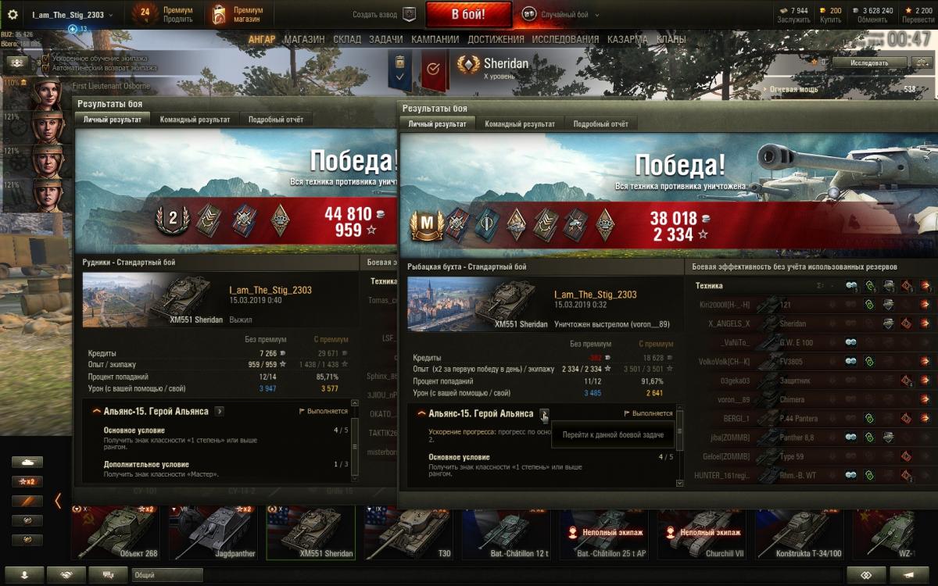Image resolution: width=938 pixels, height=586 pixels.
Task: Open the settings gear menu
Action: 13,14
